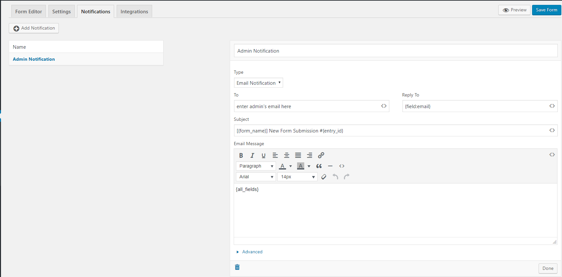Open the Paragraph format dropdown

256,166
